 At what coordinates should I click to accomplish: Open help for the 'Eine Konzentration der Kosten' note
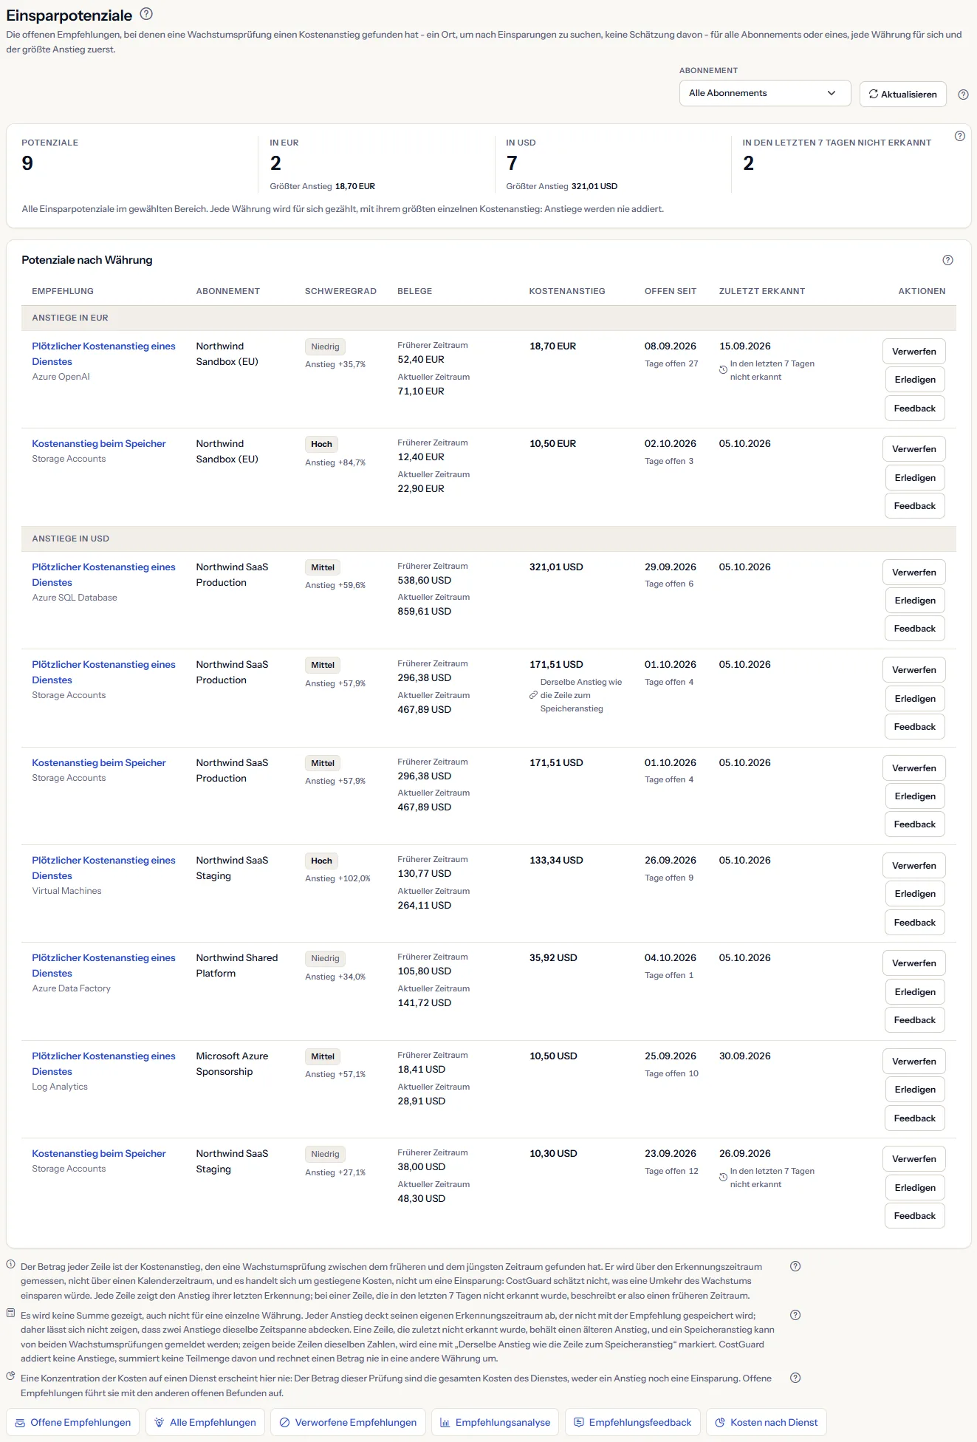(x=795, y=1378)
